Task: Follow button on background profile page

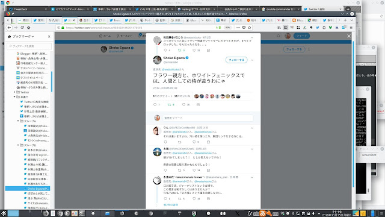Action: (294, 49)
